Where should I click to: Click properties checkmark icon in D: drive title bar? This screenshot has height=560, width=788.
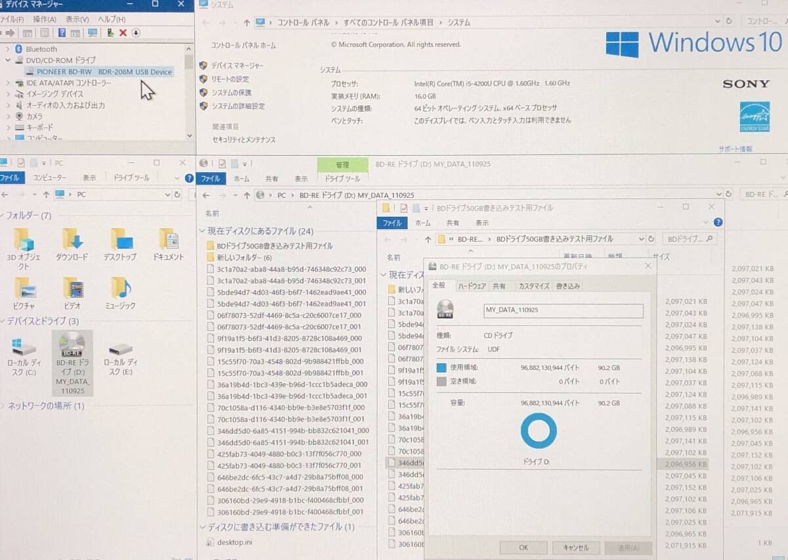point(222,164)
